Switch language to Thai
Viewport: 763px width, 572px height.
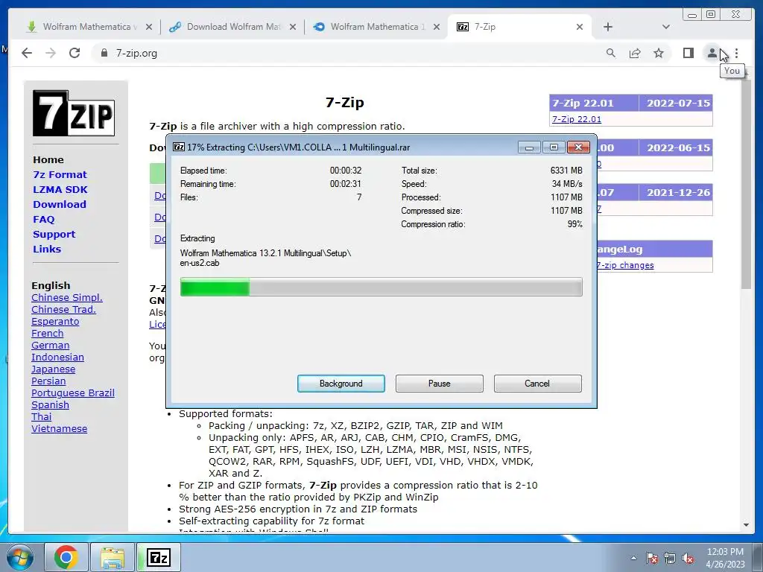coord(42,417)
